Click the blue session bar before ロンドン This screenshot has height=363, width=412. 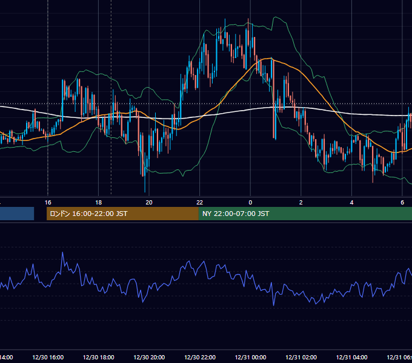tap(17, 214)
